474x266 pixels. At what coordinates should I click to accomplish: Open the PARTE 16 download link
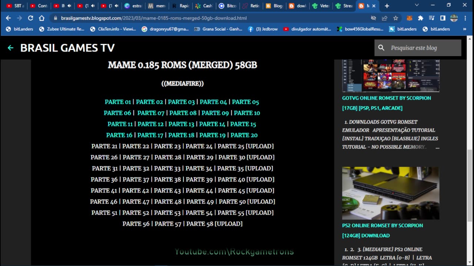(x=119, y=135)
